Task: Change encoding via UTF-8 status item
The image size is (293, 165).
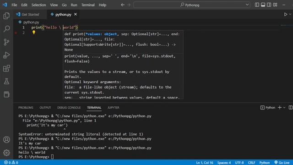Action: coord(239,163)
